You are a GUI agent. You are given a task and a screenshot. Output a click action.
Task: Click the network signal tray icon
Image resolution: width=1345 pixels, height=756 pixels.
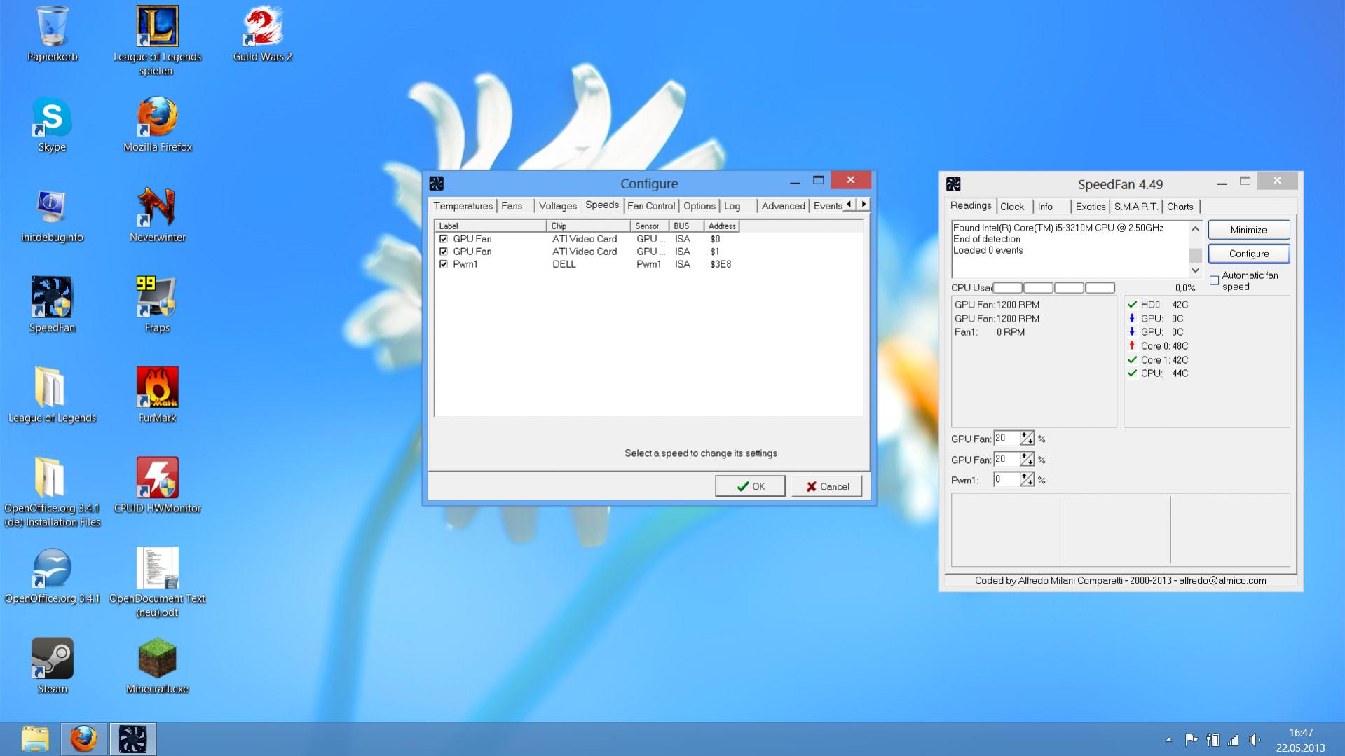pyautogui.click(x=1233, y=740)
